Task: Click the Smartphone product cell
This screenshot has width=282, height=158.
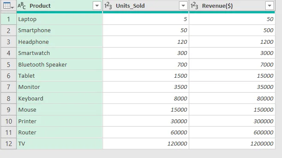Action: [x=60, y=30]
